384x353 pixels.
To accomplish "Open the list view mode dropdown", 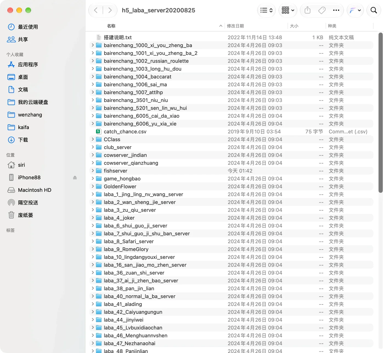I will click(266, 10).
